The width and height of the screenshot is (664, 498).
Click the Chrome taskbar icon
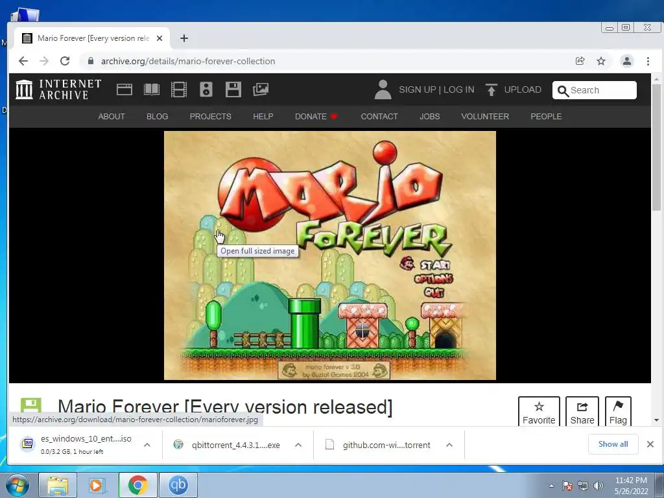[x=137, y=485]
